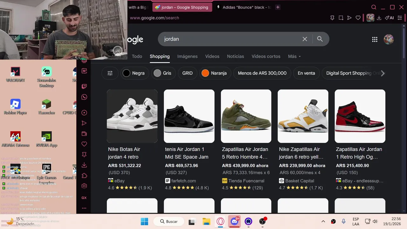Open the filters tuning button

(110, 73)
